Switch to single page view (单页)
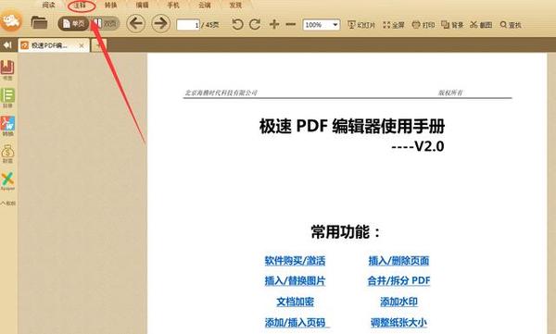Screen dimensions: 556x334 pyautogui.click(x=74, y=24)
